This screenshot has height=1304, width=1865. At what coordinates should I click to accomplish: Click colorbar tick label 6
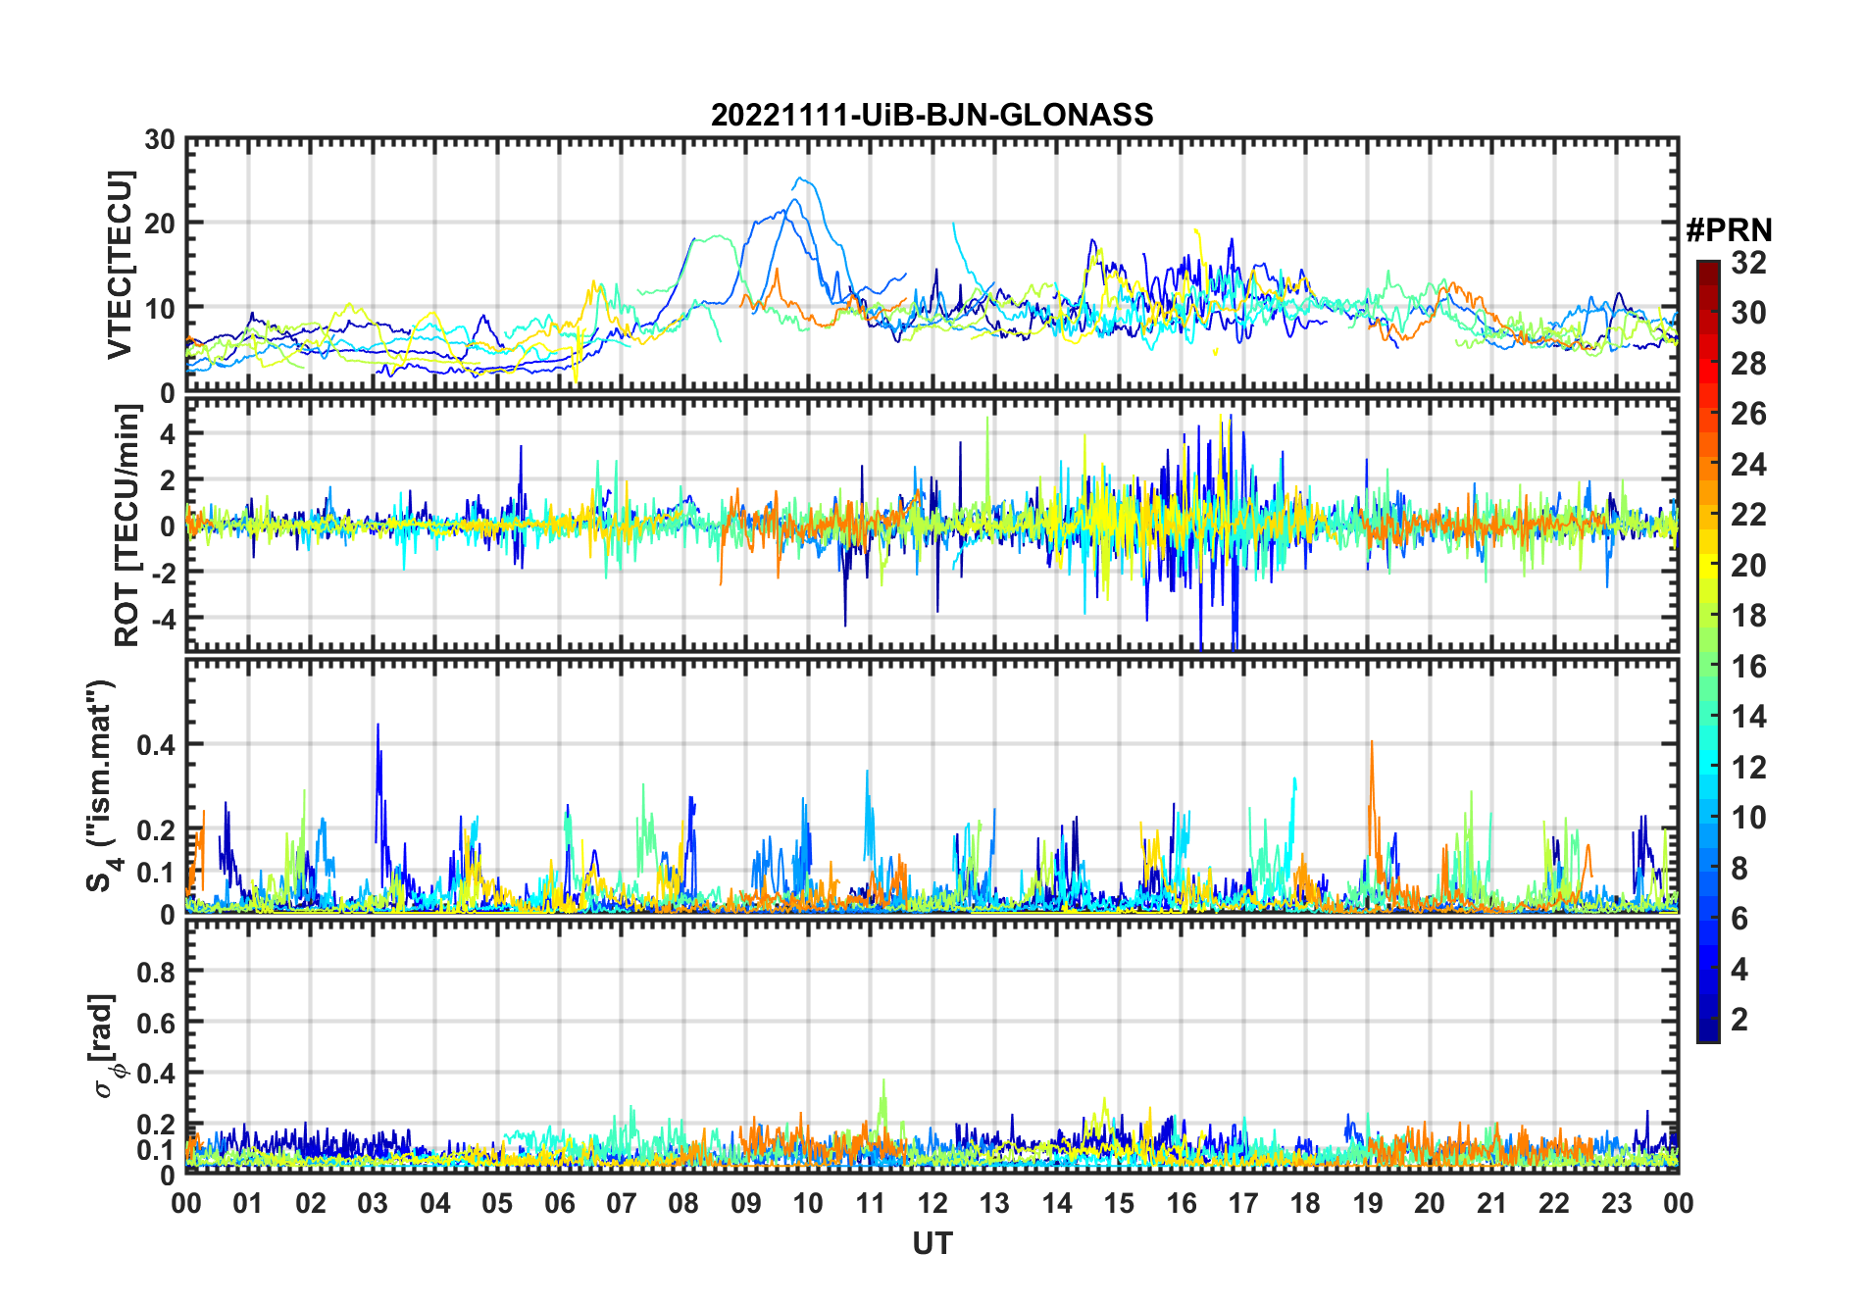pyautogui.click(x=1739, y=919)
